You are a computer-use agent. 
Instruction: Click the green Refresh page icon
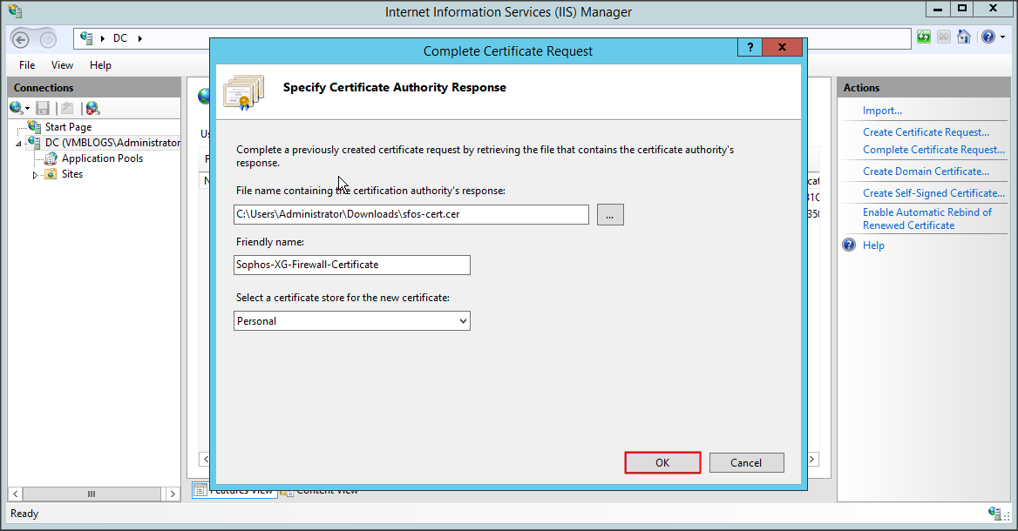(x=924, y=37)
